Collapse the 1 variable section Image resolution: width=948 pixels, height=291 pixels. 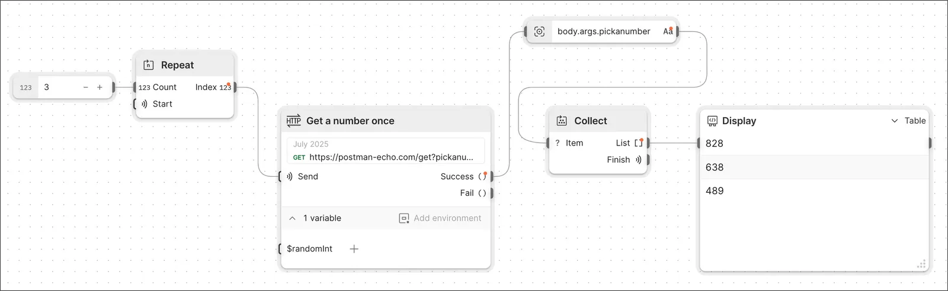pyautogui.click(x=292, y=218)
